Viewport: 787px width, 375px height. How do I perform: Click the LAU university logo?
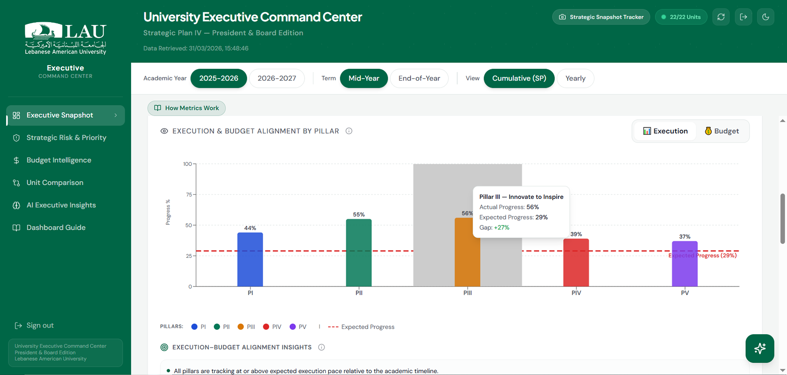pos(66,38)
